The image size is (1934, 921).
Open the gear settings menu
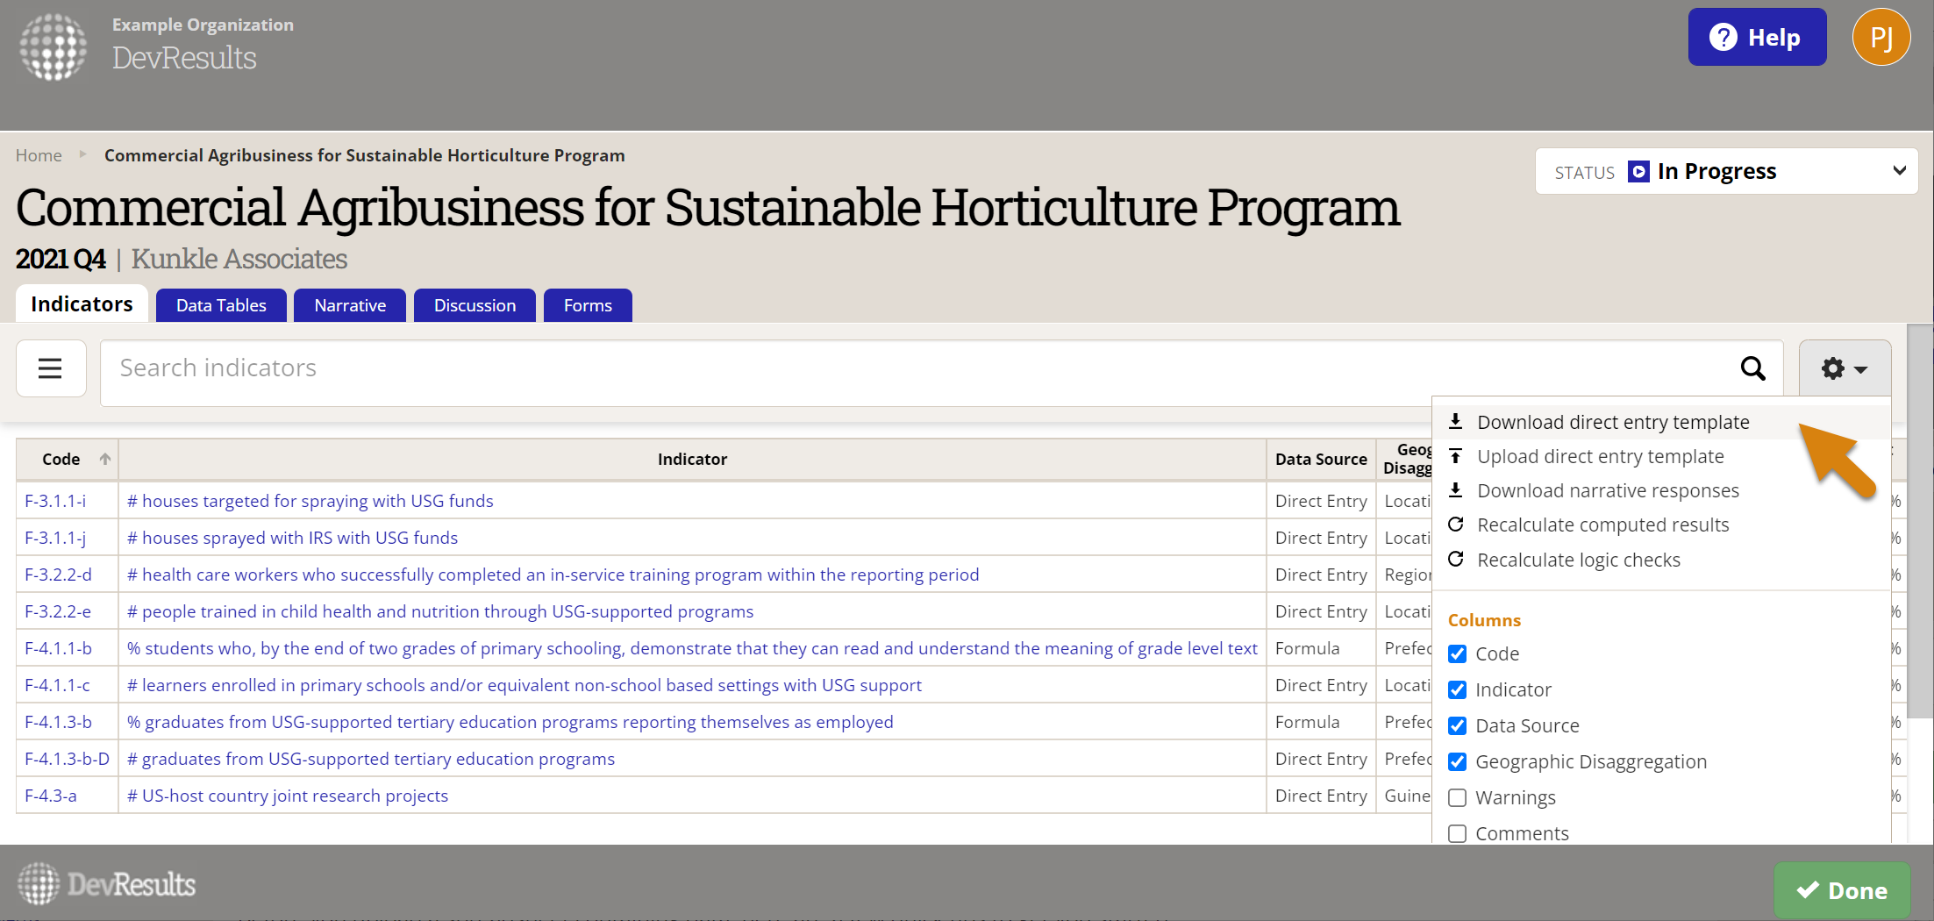tap(1844, 368)
